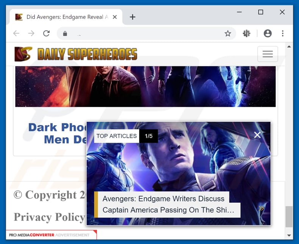
Task: Open the Privacy Policy link
Action: pyautogui.click(x=49, y=217)
